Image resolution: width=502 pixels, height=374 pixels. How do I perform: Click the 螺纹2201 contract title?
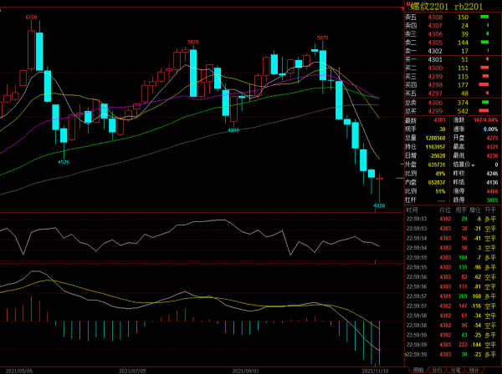tap(428, 7)
